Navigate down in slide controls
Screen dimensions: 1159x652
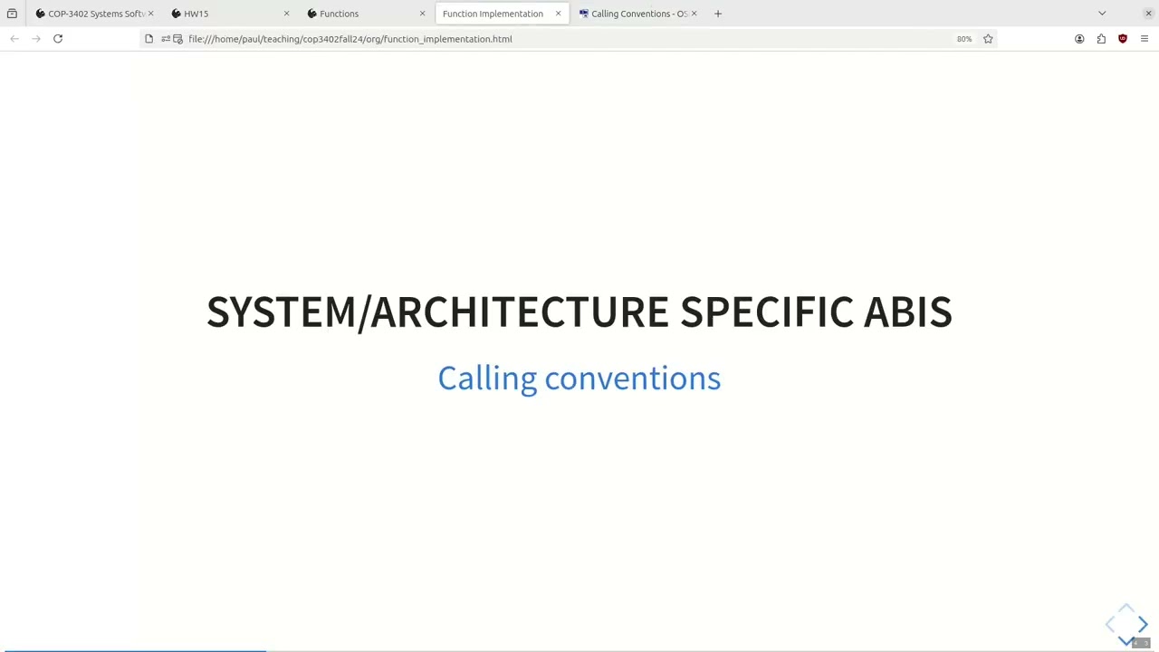click(1126, 640)
